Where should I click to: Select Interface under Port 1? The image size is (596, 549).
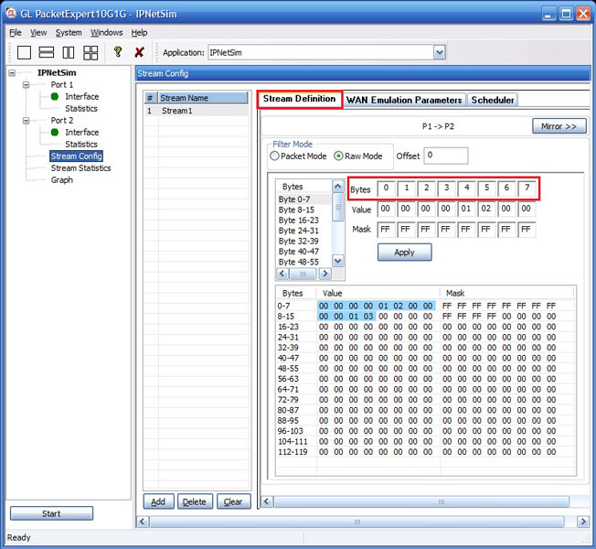pos(82,97)
